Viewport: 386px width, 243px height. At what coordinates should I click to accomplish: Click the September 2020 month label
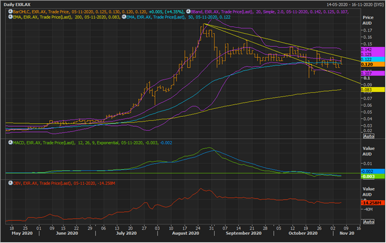point(244,233)
